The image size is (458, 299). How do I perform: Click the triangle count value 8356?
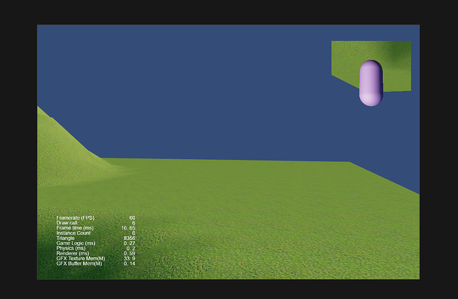tap(129, 238)
